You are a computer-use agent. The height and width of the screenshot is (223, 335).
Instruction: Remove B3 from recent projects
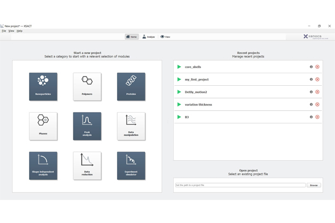(317, 117)
